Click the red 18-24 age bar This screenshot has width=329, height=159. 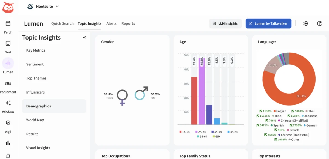click(194, 101)
